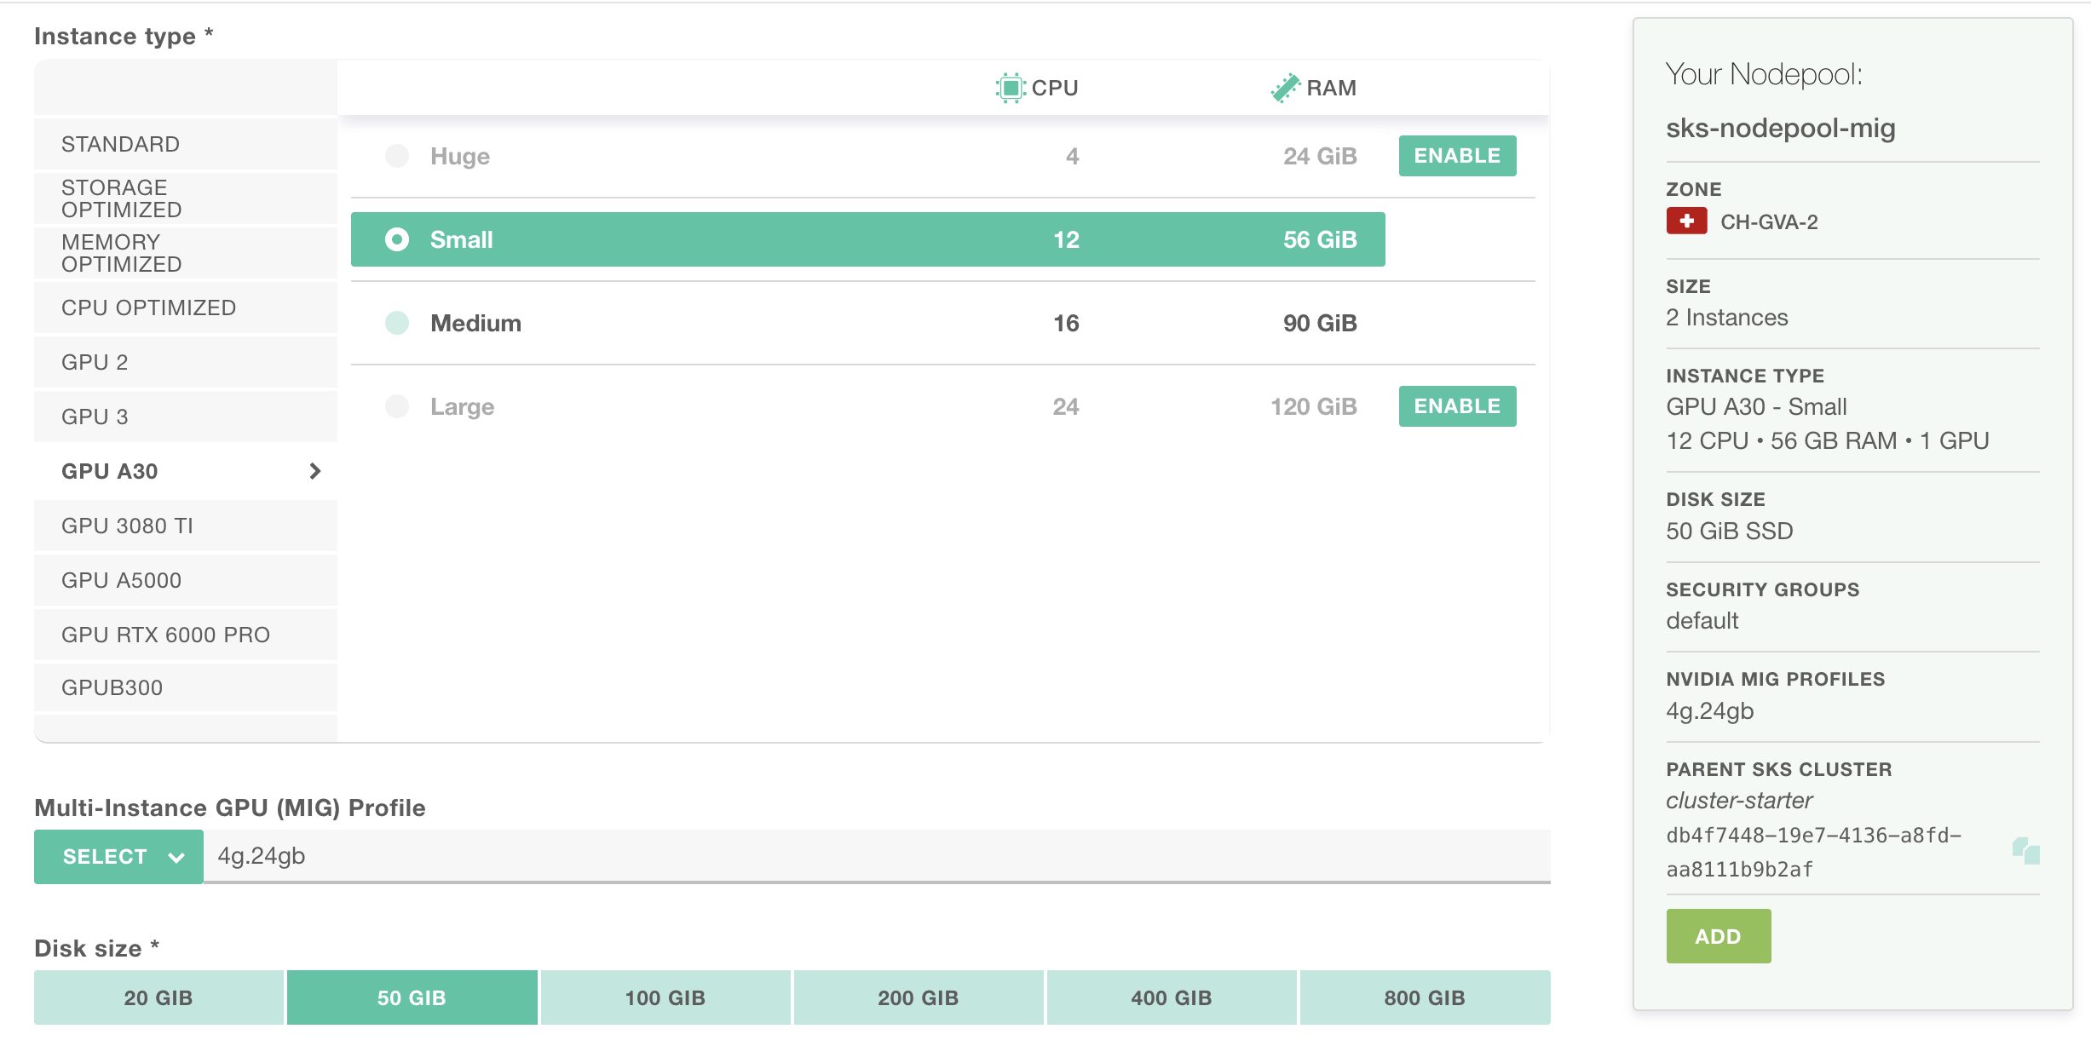This screenshot has width=2091, height=1046.
Task: Select the GPU 3080 TI category
Action: (x=186, y=526)
